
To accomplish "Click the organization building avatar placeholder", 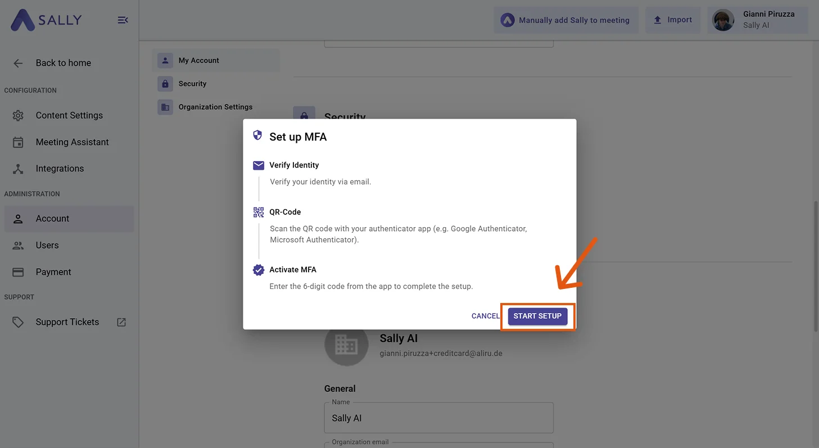I will (x=346, y=344).
